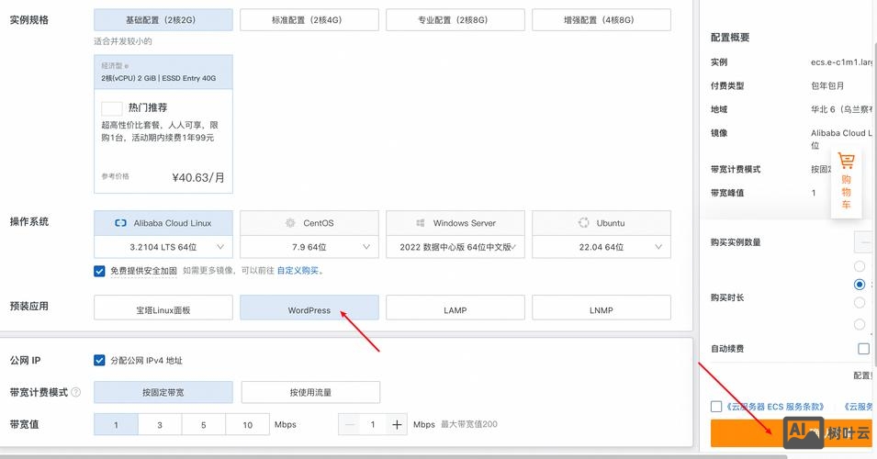
Task: Choose 按固定带宽 billing mode
Action: pos(163,393)
